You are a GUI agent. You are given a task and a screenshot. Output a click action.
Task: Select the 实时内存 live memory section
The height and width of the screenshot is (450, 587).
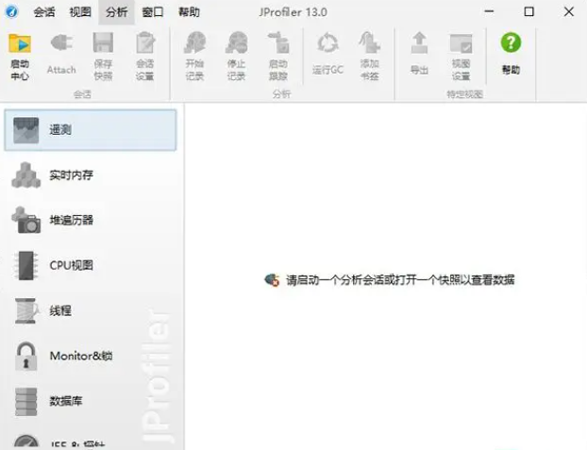(x=91, y=175)
